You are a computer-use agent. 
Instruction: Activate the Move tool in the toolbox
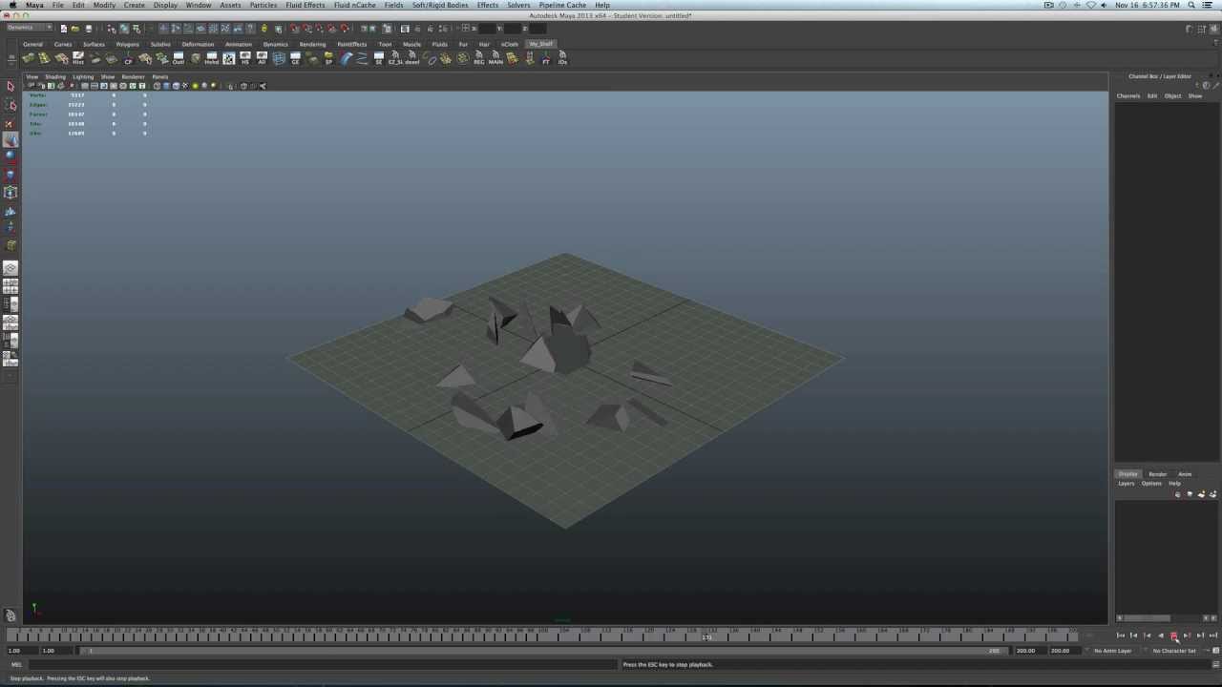coord(11,140)
